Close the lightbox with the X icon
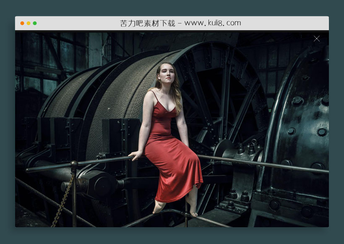The image size is (344, 244). coord(317,39)
